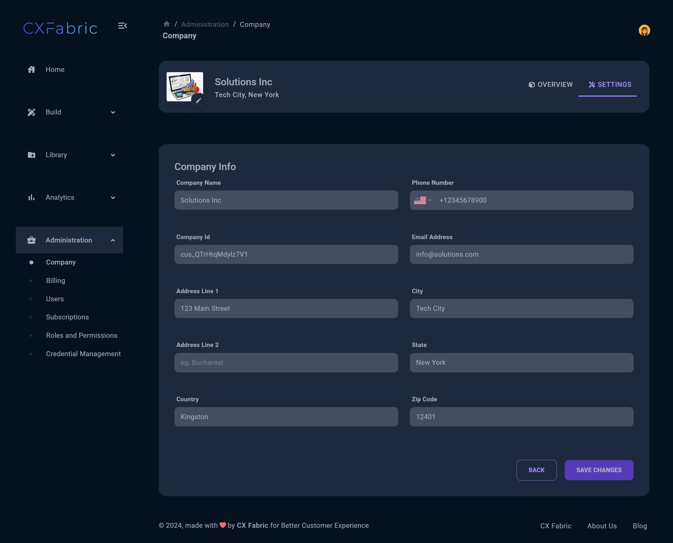Collapse the Administration section chevron

tap(113, 240)
